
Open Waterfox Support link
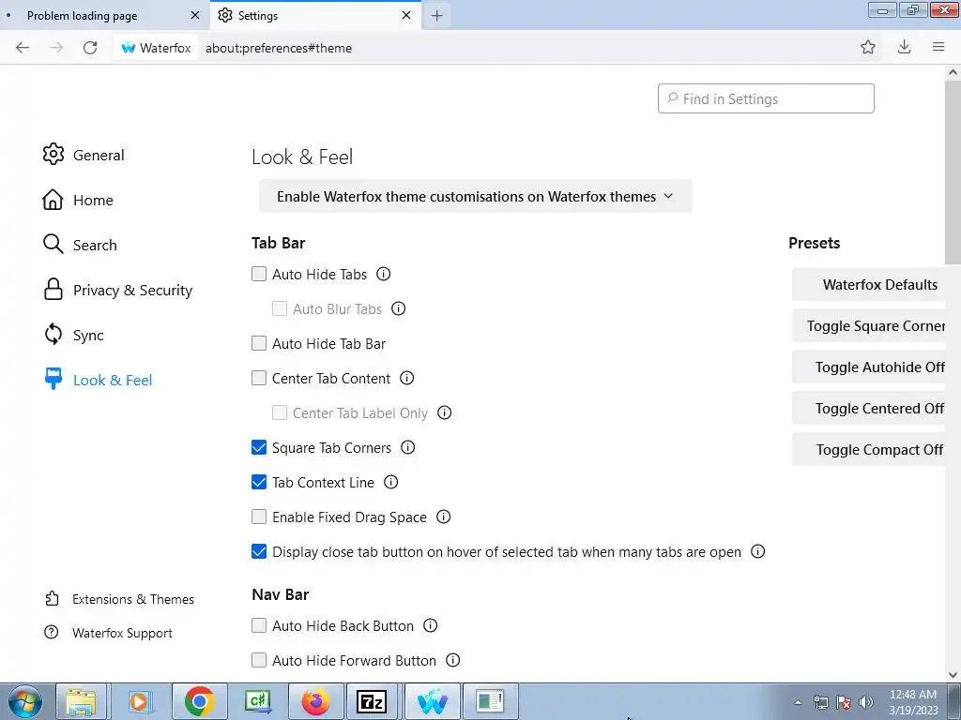(x=109, y=633)
